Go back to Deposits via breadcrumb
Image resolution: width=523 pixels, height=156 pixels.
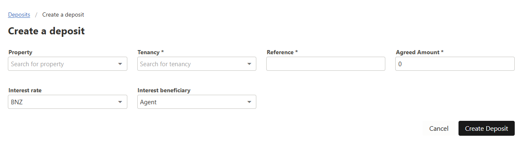pos(19,14)
